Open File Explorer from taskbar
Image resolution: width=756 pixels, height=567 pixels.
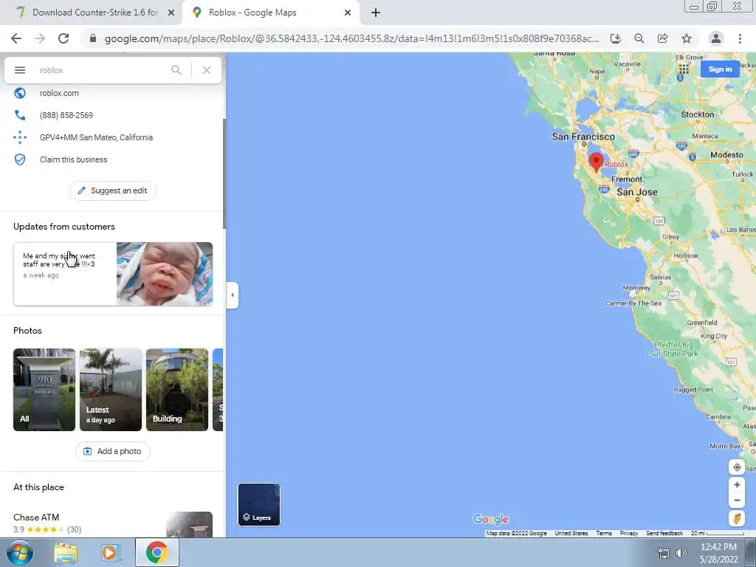[x=66, y=553]
